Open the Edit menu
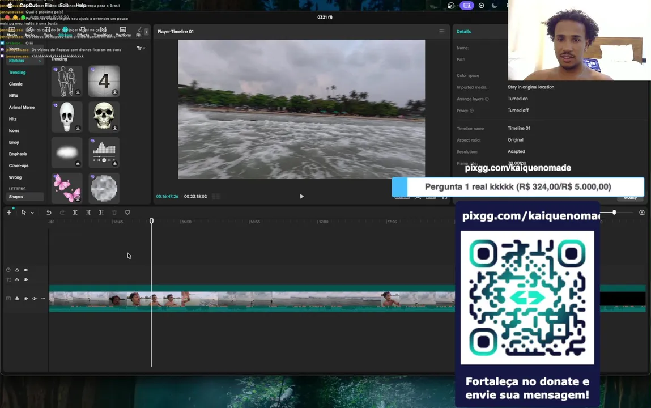This screenshot has width=651, height=408. coord(64,6)
